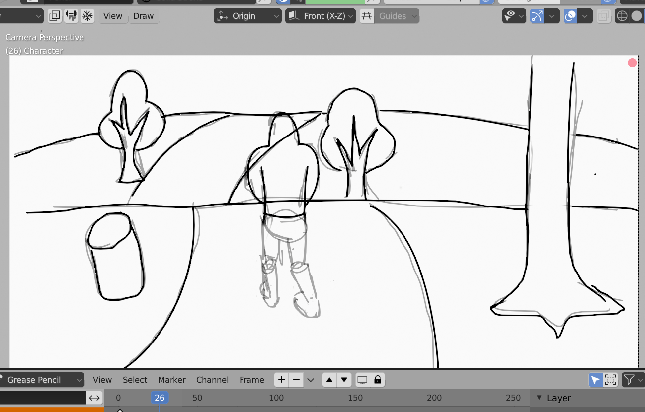
Task: Move layer down with down arrow
Action: pyautogui.click(x=344, y=380)
